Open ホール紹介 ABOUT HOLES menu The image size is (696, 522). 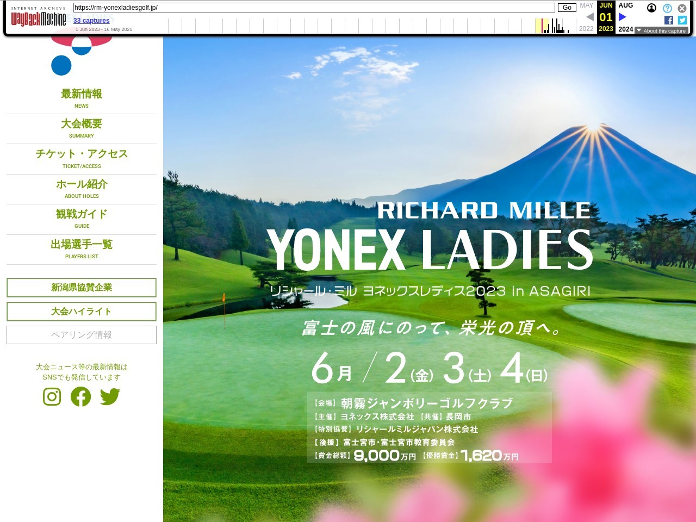coord(82,189)
